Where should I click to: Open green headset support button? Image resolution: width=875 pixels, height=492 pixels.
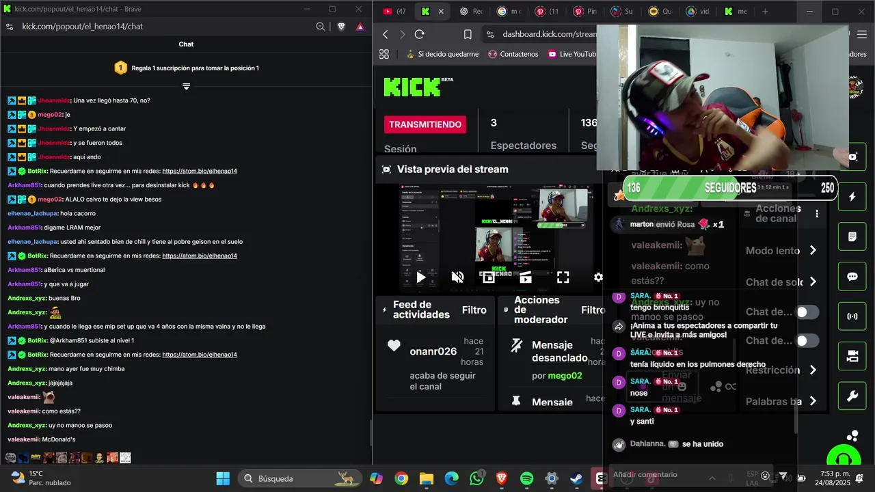click(844, 459)
